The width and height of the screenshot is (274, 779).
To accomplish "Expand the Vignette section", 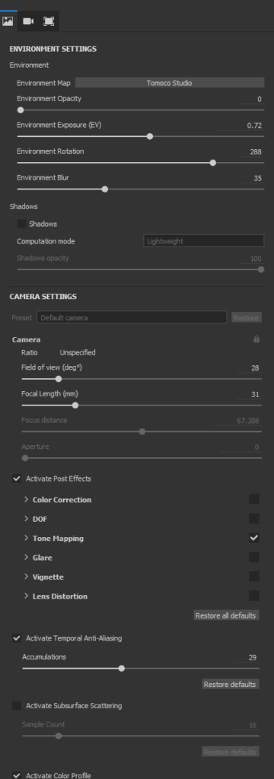I will pos(27,577).
